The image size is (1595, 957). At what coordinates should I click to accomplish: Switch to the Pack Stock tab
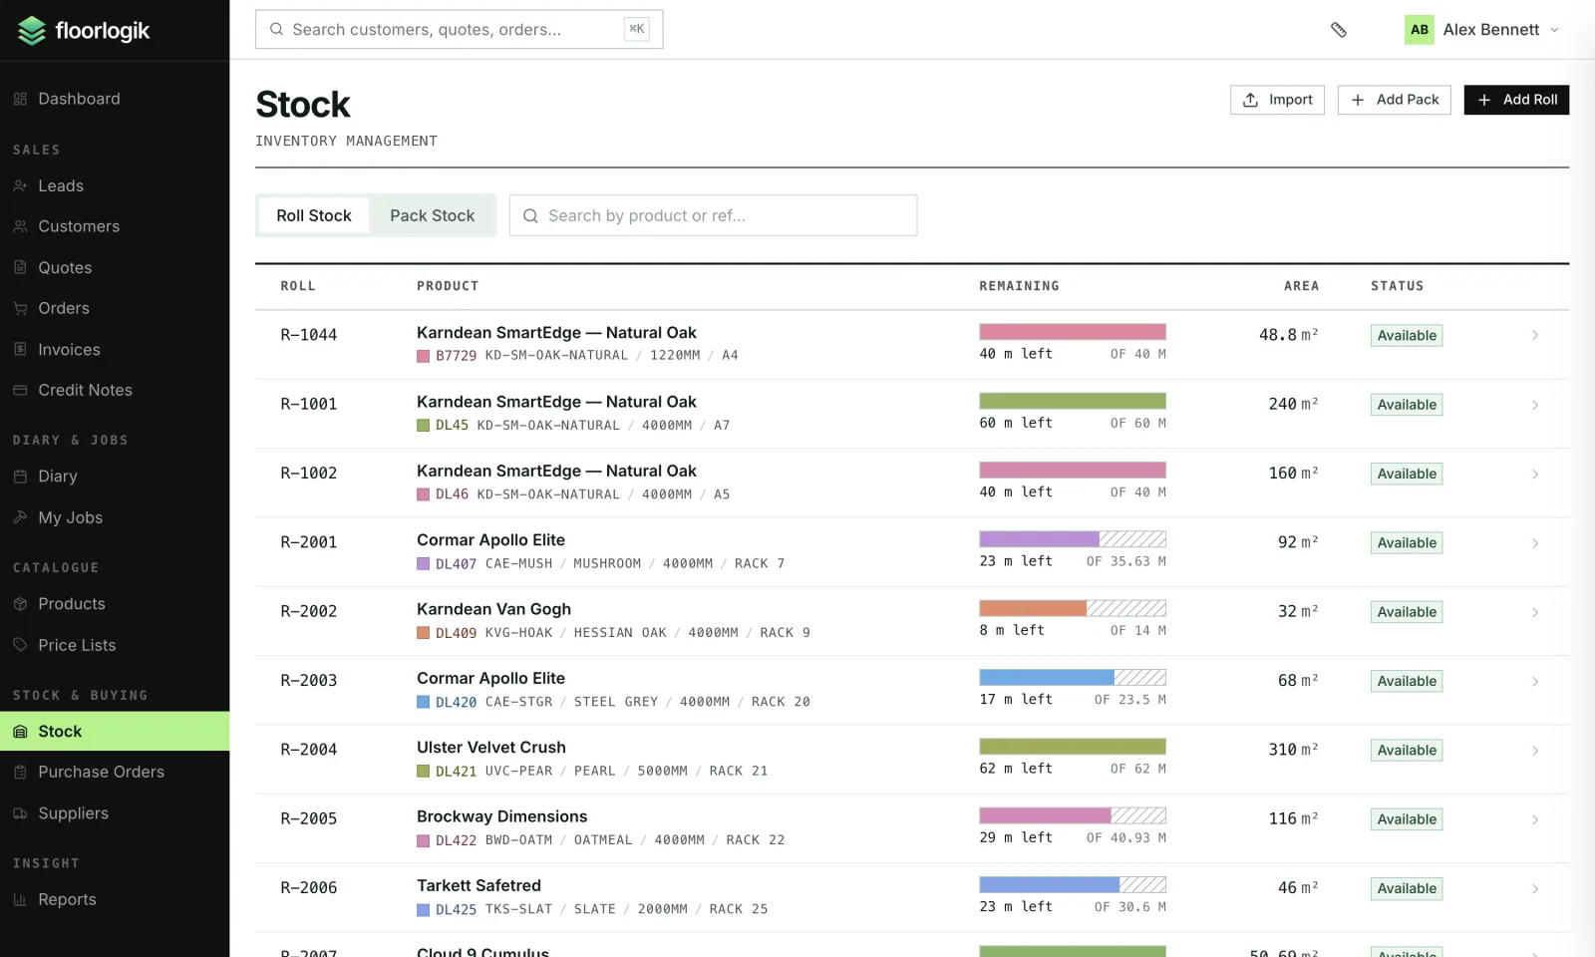(x=433, y=215)
